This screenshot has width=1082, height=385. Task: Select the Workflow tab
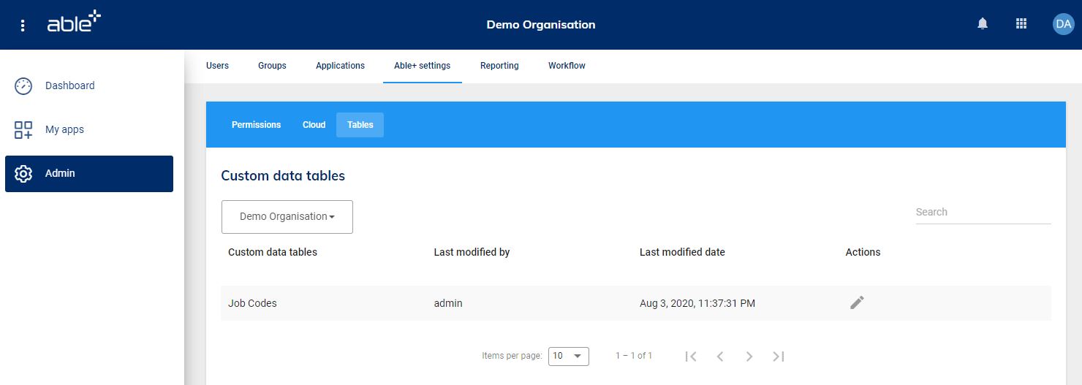(567, 66)
